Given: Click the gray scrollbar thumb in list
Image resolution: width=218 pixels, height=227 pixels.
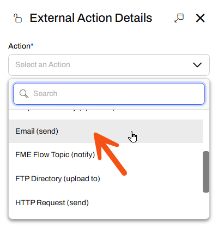Looking at the screenshot, I should click(206, 172).
